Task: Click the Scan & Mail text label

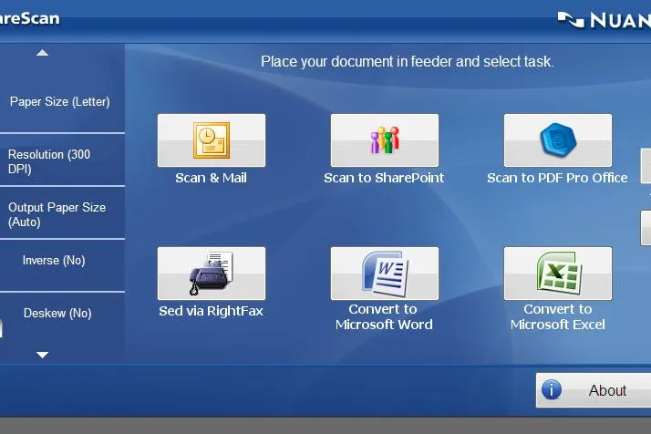Action: [x=211, y=178]
